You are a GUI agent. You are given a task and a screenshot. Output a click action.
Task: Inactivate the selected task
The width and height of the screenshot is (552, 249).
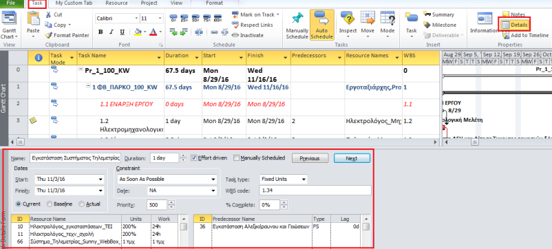[248, 35]
